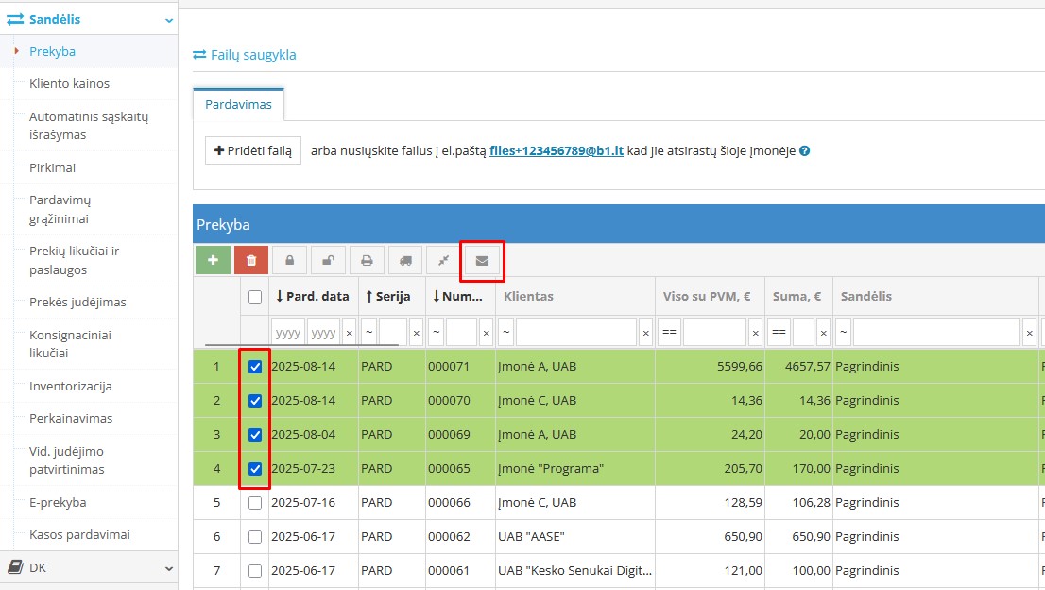Click the envelope email icon

click(x=482, y=260)
